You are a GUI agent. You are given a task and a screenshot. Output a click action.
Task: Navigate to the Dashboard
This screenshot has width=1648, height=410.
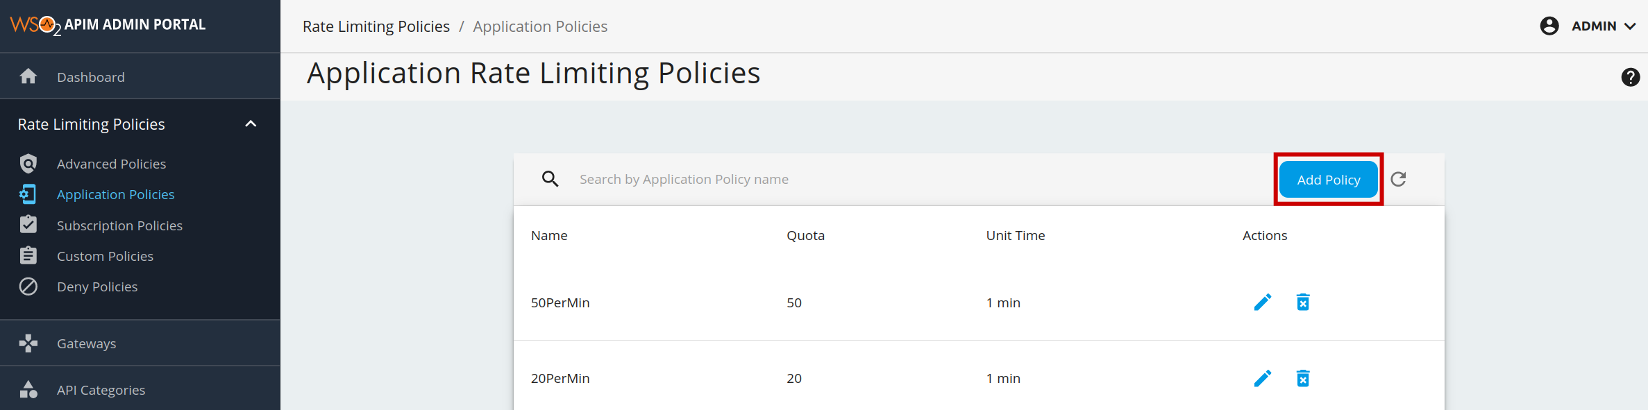(x=90, y=77)
